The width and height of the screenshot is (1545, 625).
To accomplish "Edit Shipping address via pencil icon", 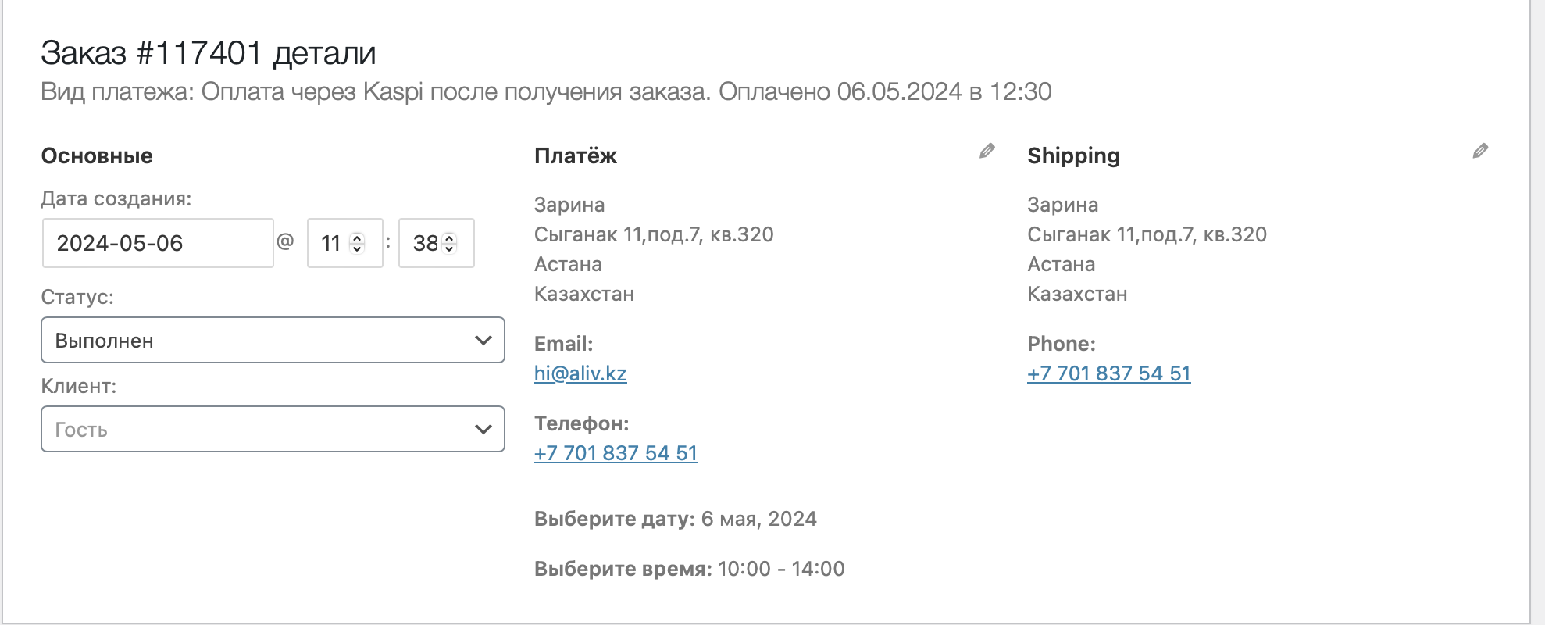I will tap(1480, 151).
